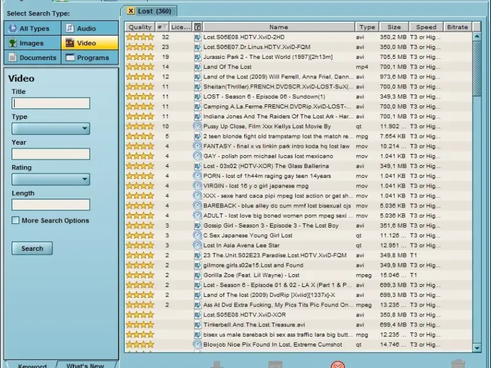Sort results by the Quality column

[x=140, y=27]
